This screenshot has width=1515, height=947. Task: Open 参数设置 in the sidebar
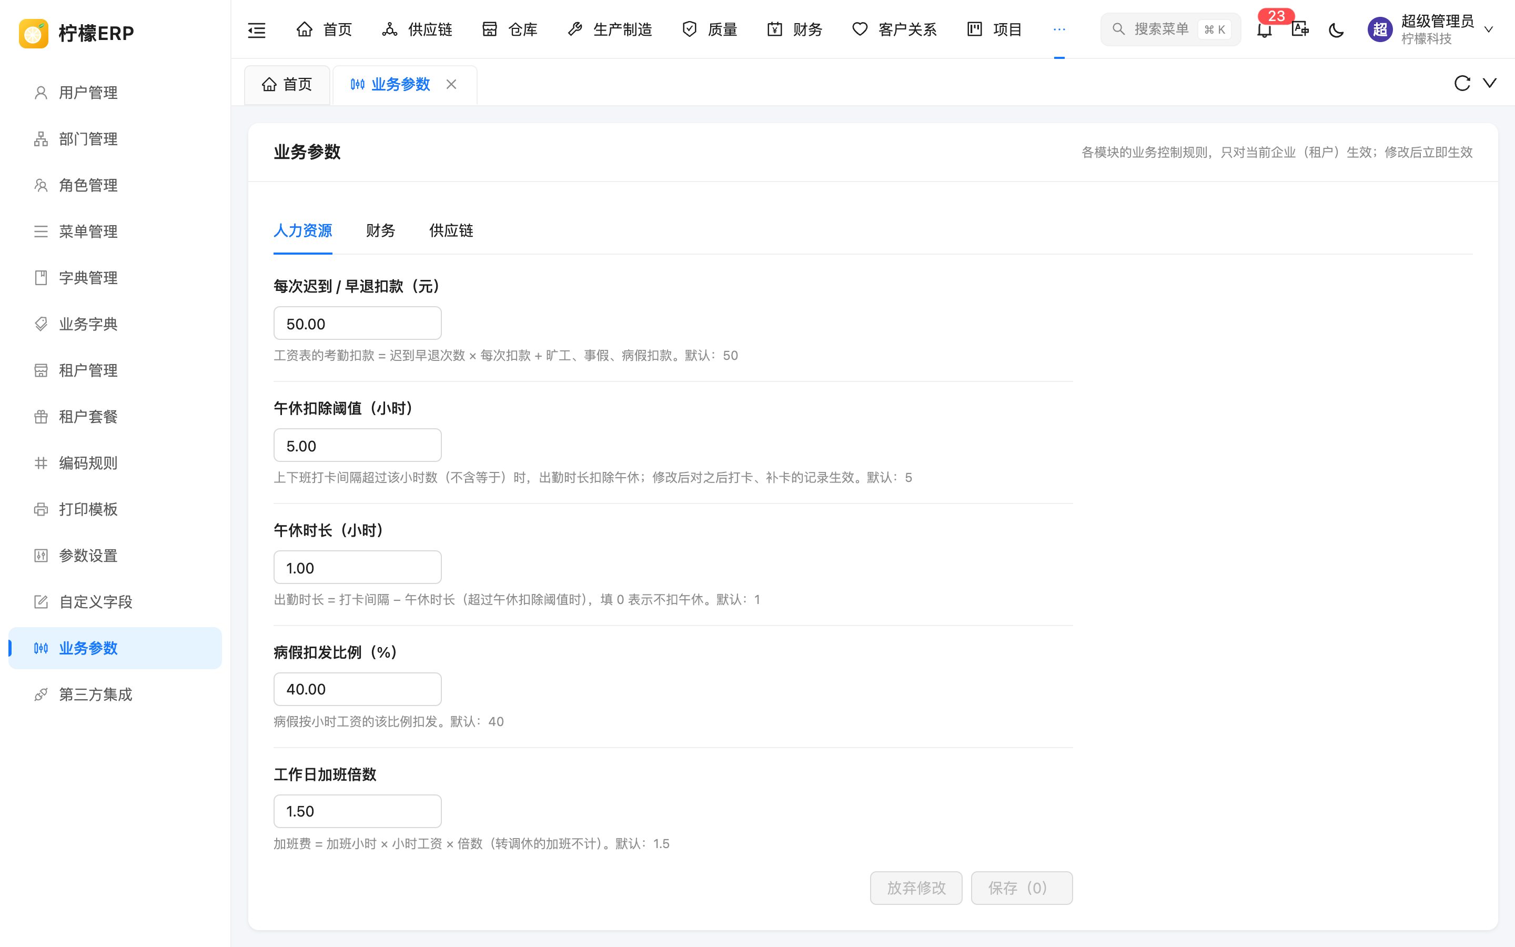tap(115, 556)
